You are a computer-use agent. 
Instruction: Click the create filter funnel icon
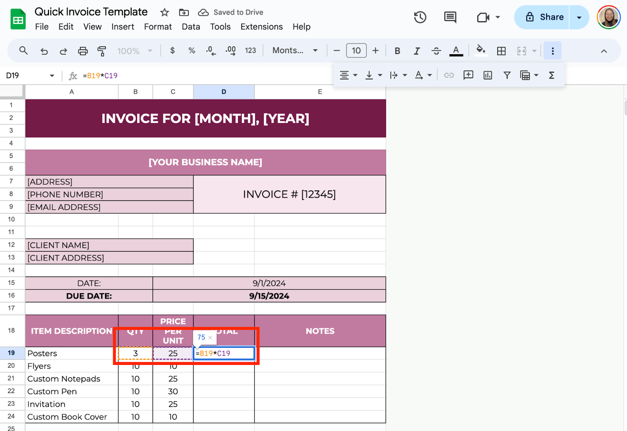(x=507, y=75)
